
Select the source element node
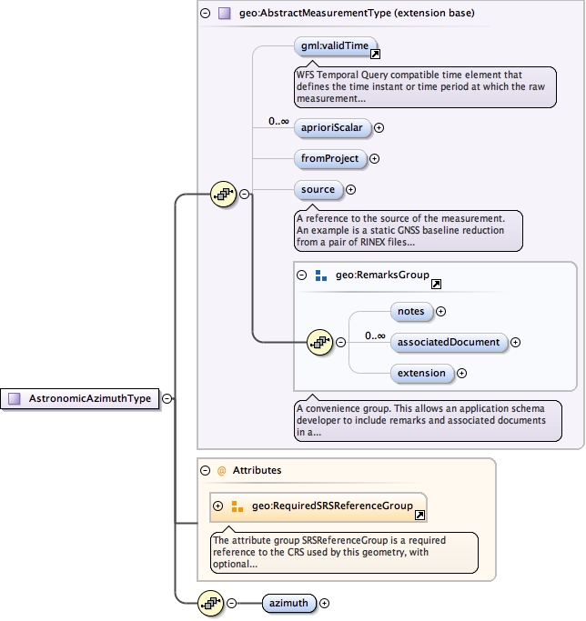(x=318, y=189)
